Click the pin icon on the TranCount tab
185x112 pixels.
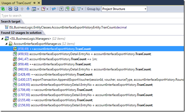pos(34,3)
